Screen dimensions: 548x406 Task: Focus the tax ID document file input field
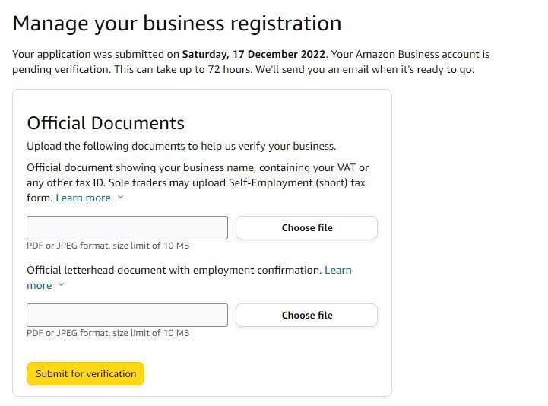tap(127, 227)
